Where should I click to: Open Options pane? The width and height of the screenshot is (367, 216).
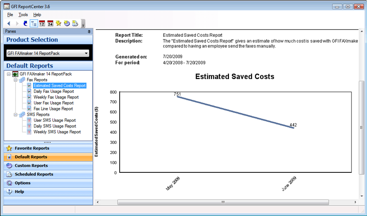48,183
